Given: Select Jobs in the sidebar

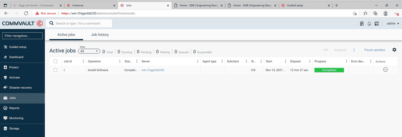Looking at the screenshot, I should (22, 98).
